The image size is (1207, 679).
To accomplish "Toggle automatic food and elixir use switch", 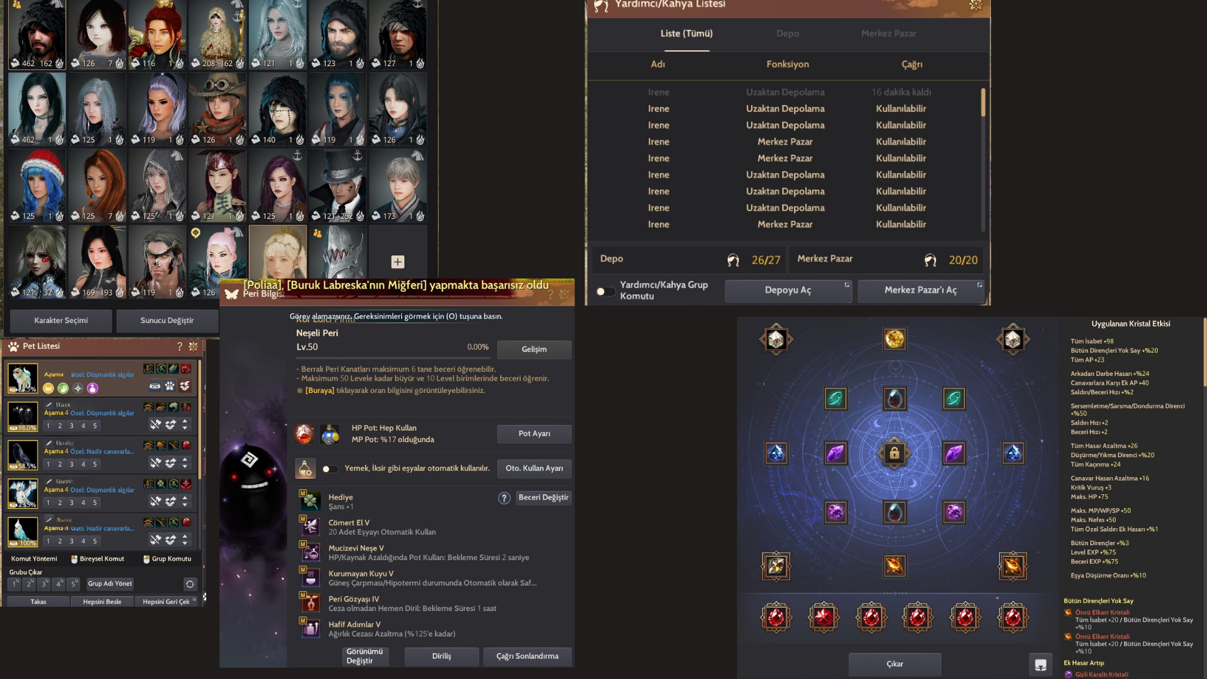I will [x=329, y=468].
